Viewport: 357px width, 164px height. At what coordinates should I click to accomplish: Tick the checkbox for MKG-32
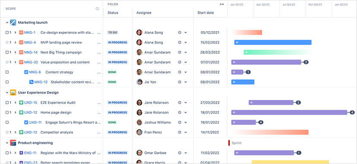point(7,62)
